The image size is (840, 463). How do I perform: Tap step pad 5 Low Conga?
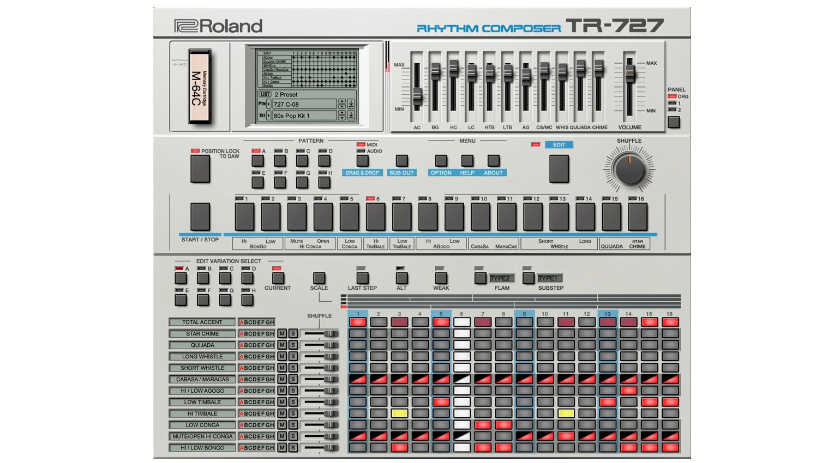tap(349, 217)
